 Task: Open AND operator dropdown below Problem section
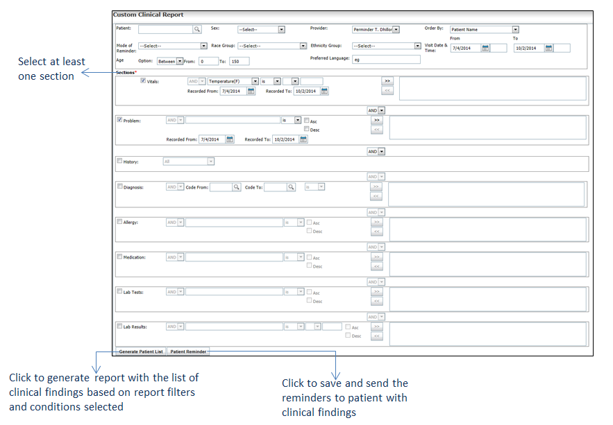(x=376, y=151)
